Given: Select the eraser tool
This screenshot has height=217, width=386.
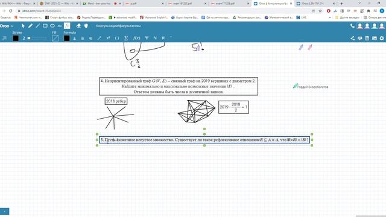Looking at the screenshot, I should pyautogui.click(x=78, y=26).
